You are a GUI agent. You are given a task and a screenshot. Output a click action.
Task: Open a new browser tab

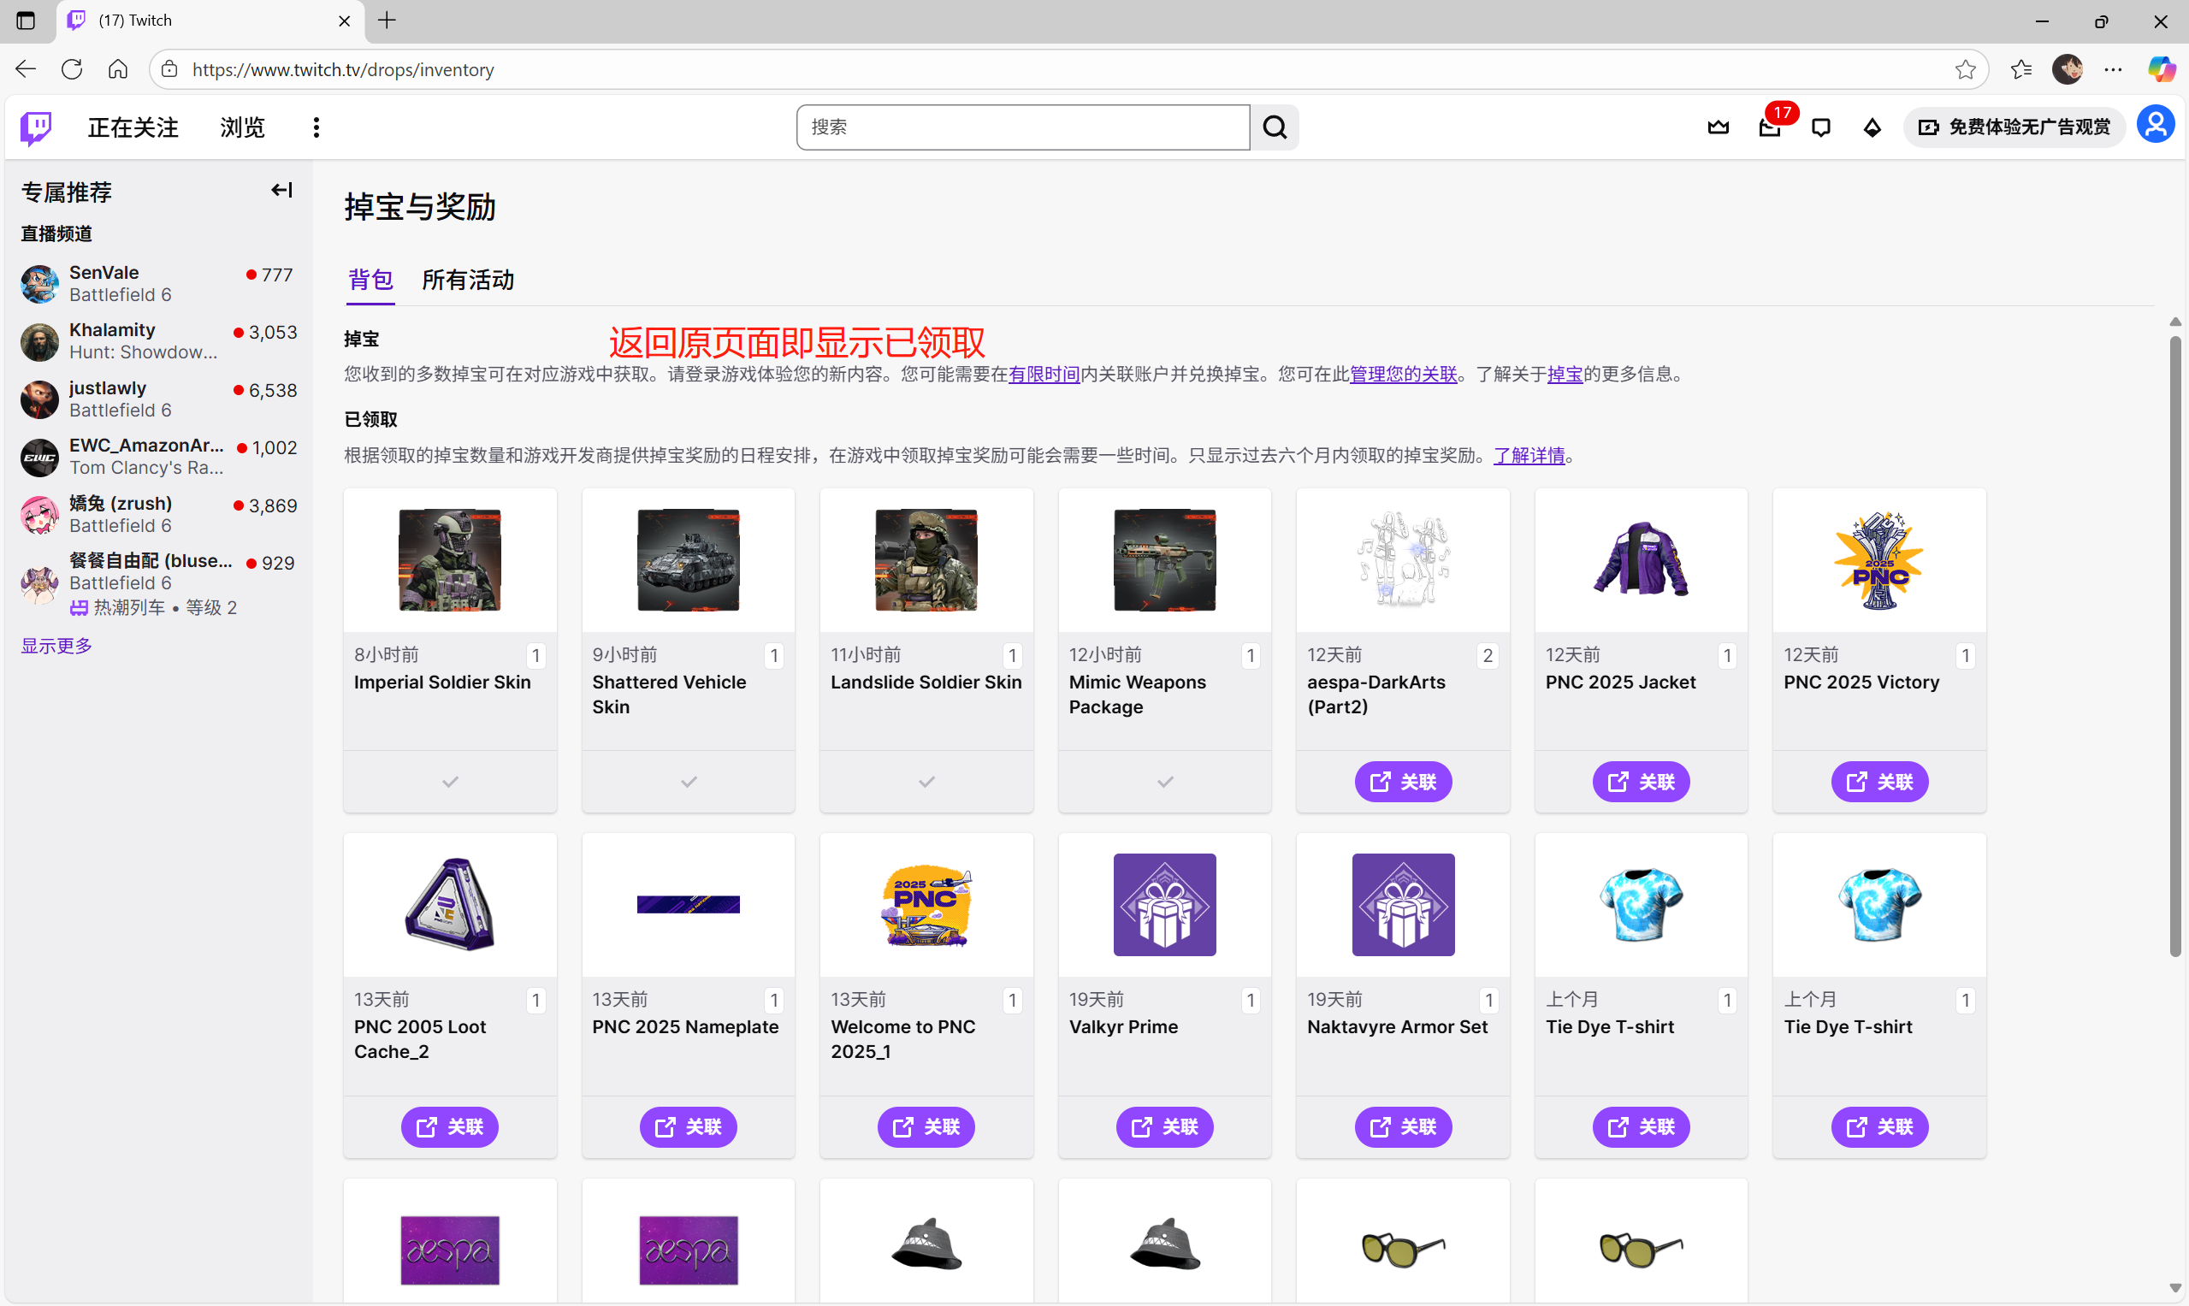point(388,21)
